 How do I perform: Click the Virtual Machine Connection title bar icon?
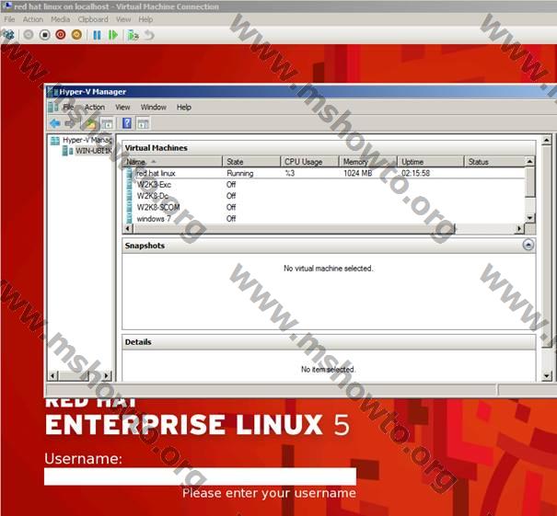click(x=6, y=6)
